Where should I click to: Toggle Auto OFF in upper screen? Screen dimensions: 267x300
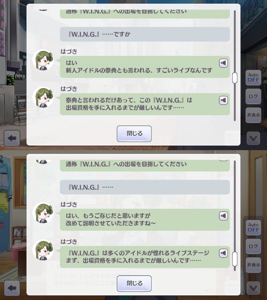pyautogui.click(x=253, y=78)
